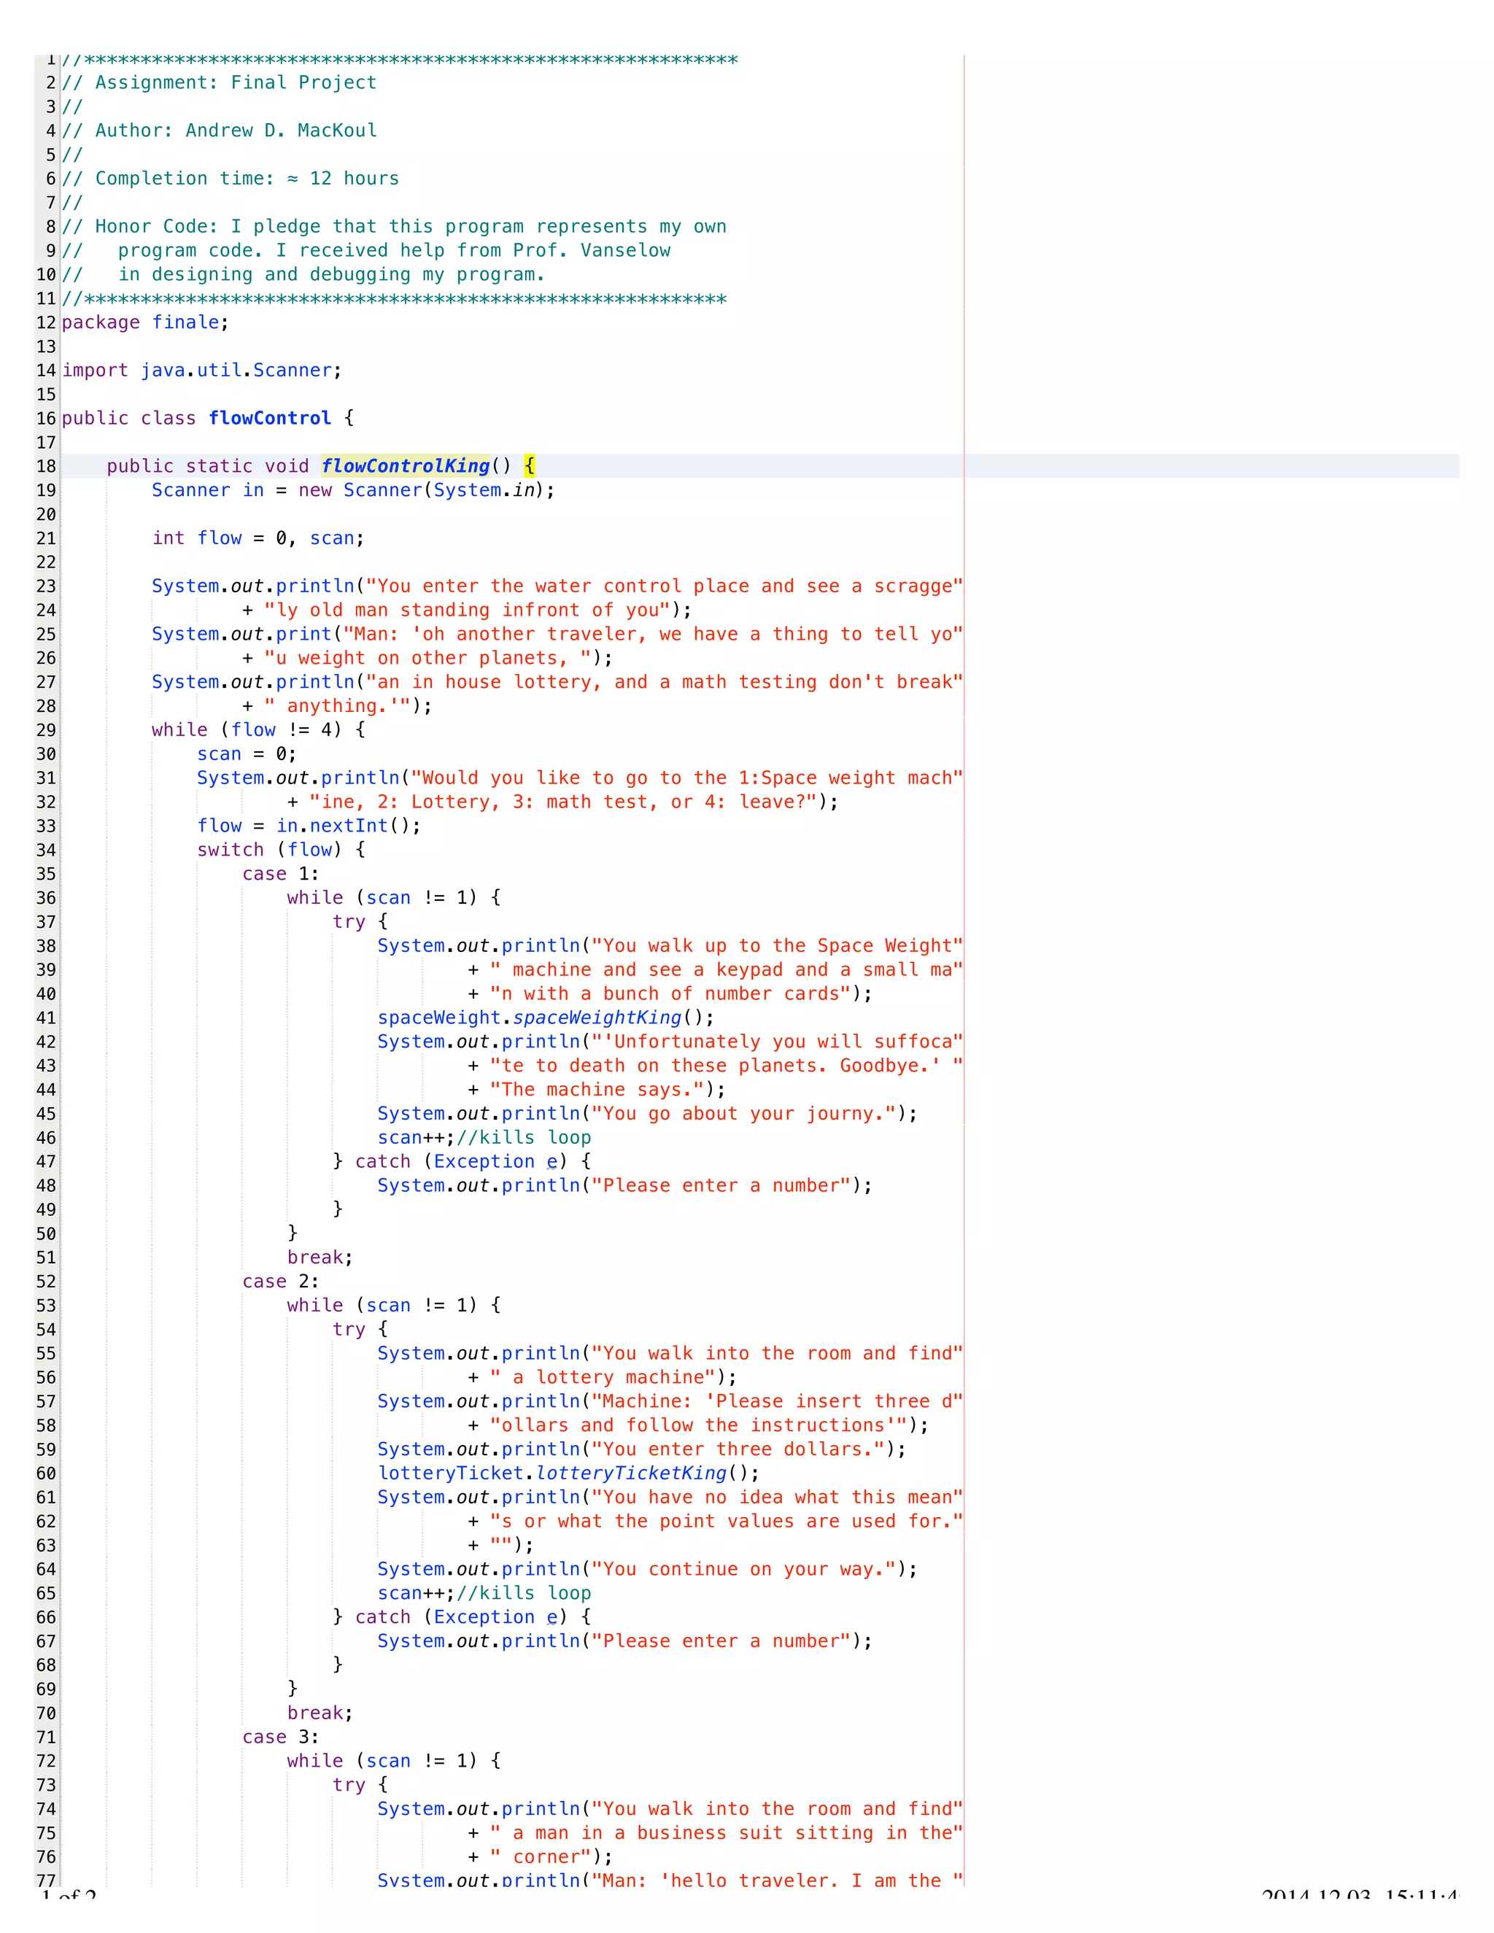
Task: Click the 'case 2:' label
Action: click(x=281, y=1282)
